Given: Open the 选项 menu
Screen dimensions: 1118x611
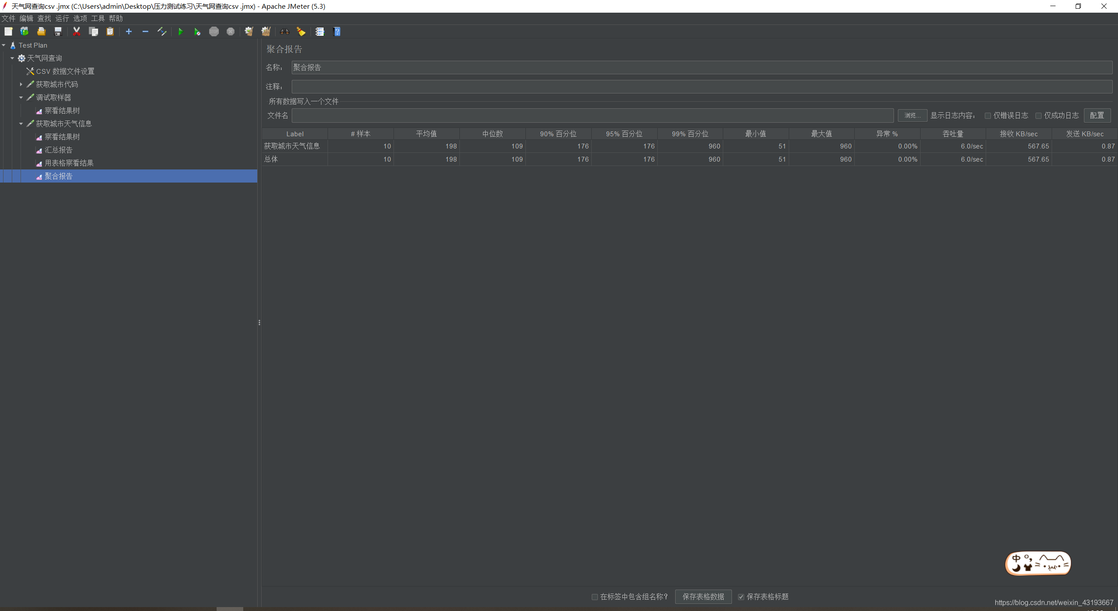Looking at the screenshot, I should click(x=80, y=18).
